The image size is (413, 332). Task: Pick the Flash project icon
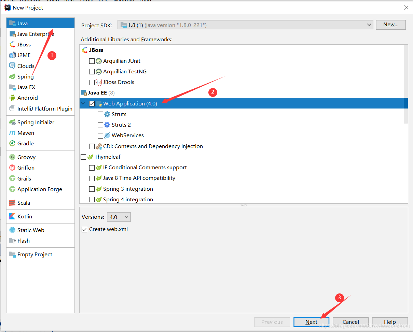12,241
